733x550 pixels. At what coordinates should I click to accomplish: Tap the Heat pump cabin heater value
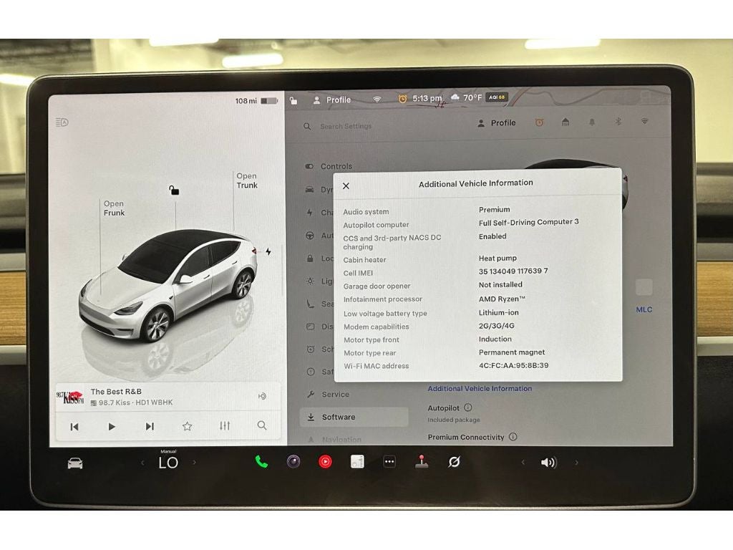[x=497, y=258]
